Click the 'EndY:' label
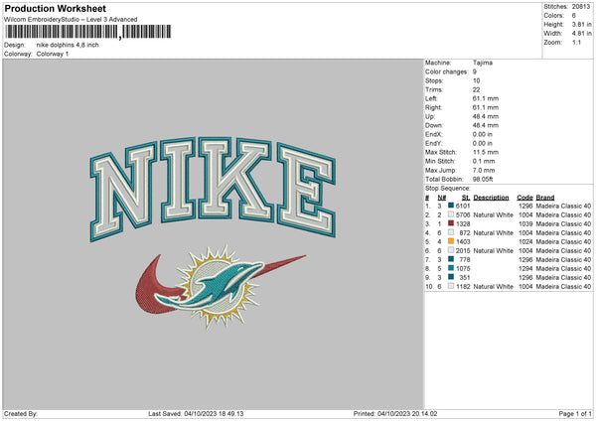The image size is (596, 421). 434,143
